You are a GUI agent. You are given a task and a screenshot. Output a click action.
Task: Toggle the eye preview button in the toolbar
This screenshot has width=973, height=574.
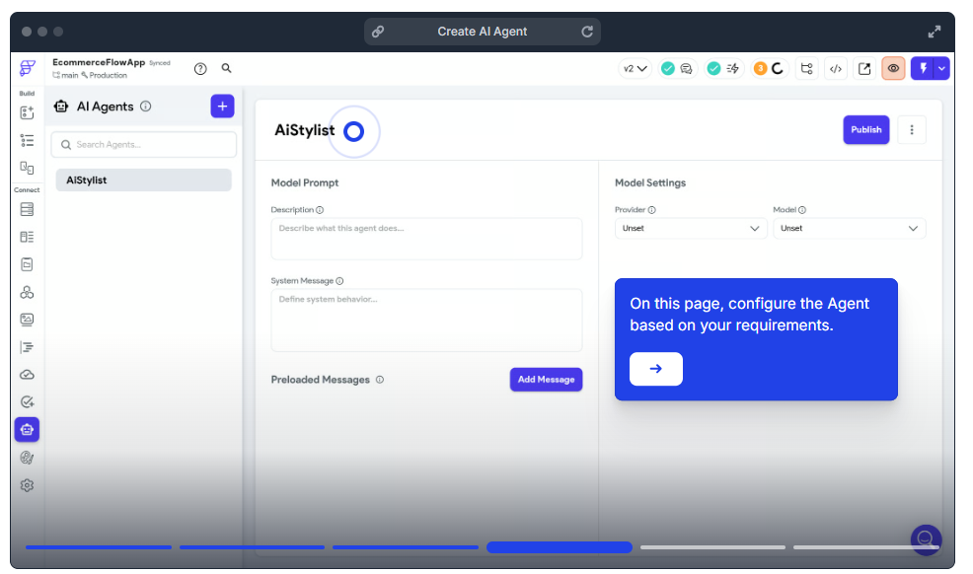point(893,68)
